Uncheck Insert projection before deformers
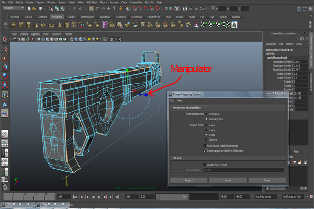Image resolution: width=314 pixels, height=209 pixels. (205, 151)
